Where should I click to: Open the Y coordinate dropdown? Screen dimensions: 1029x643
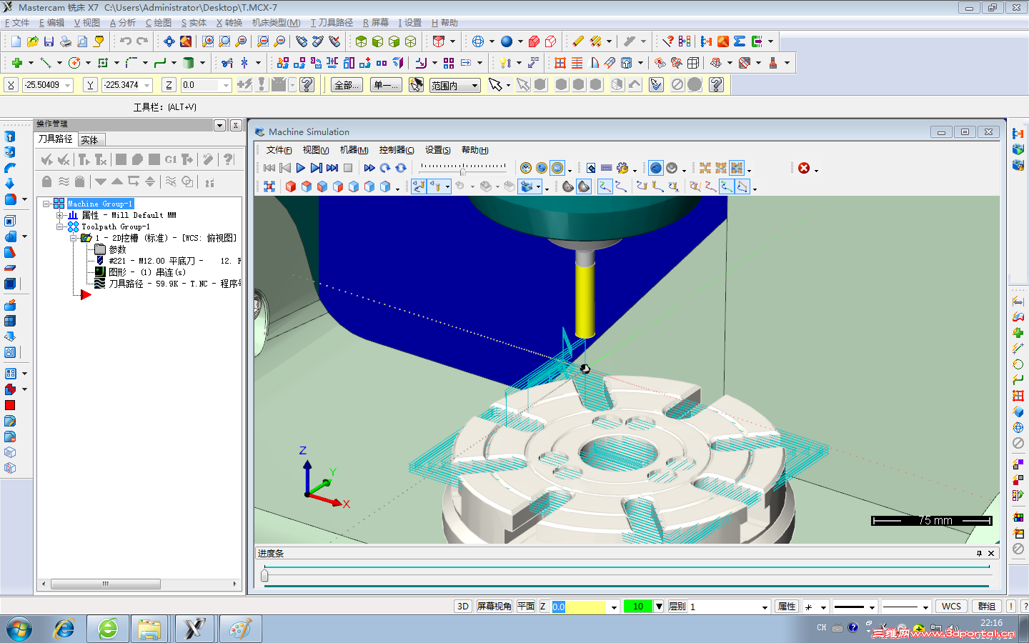147,85
